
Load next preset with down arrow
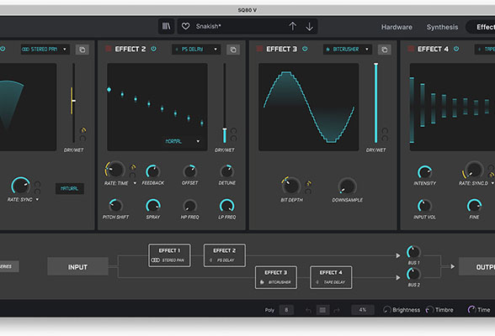(310, 26)
